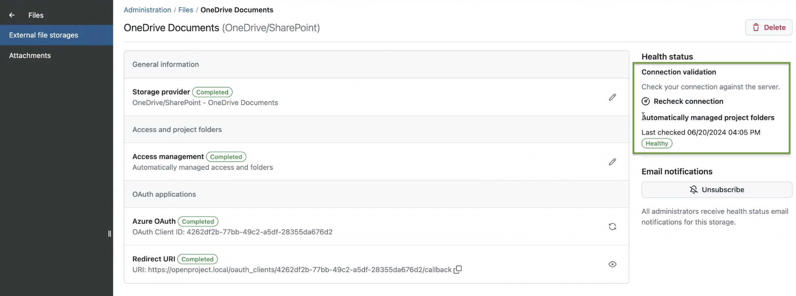Click the Unsubscribe button
Image resolution: width=796 pixels, height=296 pixels.
pos(716,190)
